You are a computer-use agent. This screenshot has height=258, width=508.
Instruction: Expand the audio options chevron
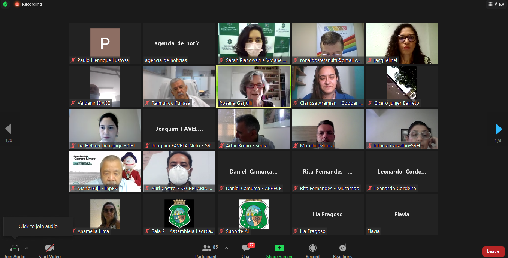click(x=27, y=248)
